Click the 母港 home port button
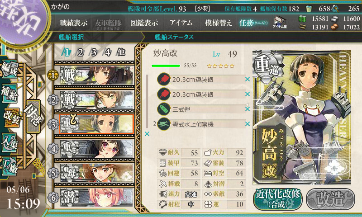 coord(33,116)
